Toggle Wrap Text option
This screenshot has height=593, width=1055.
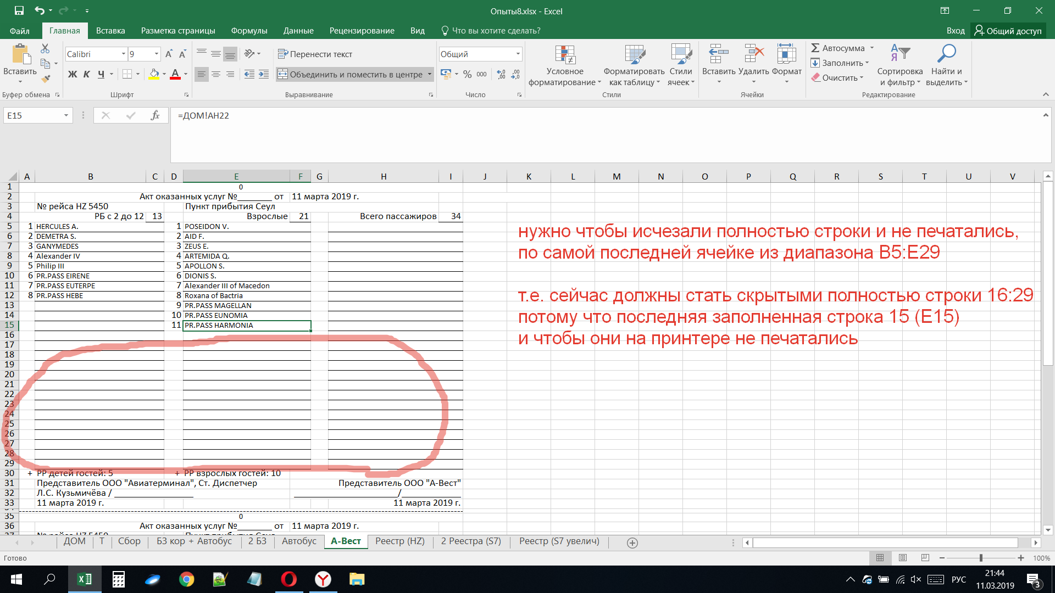pyautogui.click(x=315, y=54)
